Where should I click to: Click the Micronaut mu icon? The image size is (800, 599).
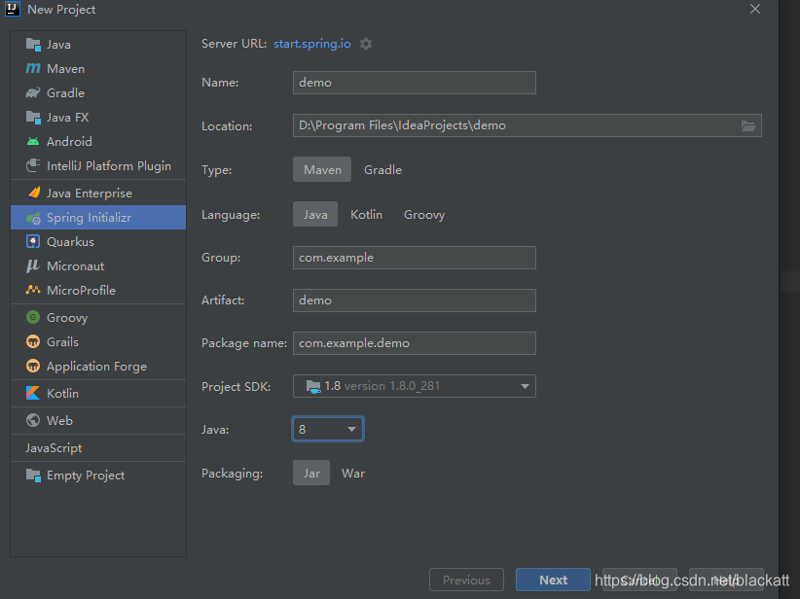point(33,265)
